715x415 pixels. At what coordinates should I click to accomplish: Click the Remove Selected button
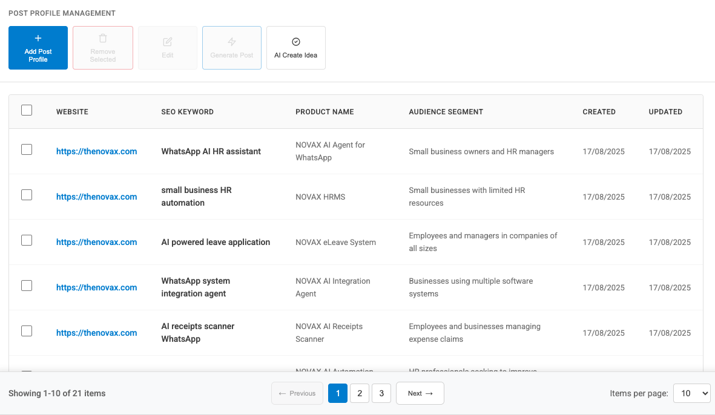[102, 48]
